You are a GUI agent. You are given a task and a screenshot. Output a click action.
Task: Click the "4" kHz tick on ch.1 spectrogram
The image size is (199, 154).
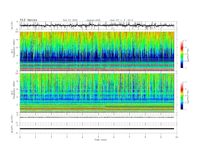click(x=17, y=55)
